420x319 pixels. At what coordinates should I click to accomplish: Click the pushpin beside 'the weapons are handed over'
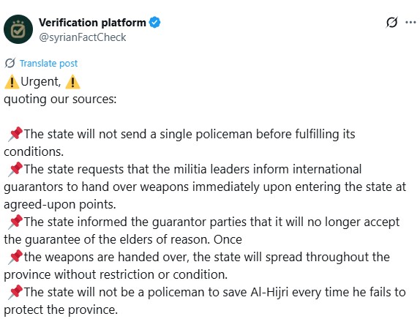pyautogui.click(x=15, y=258)
